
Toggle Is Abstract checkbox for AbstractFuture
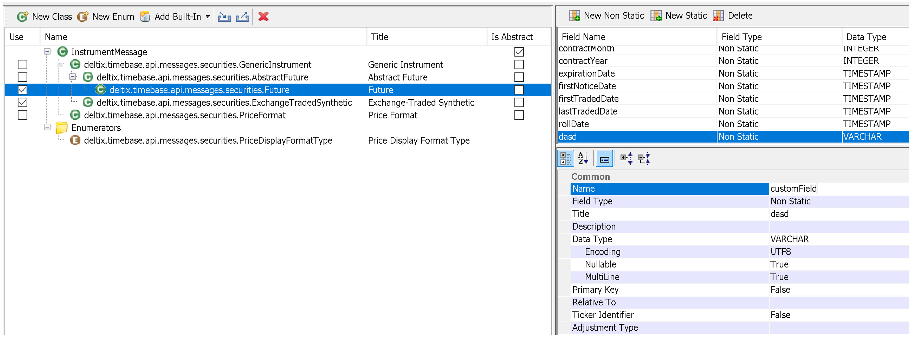(519, 77)
